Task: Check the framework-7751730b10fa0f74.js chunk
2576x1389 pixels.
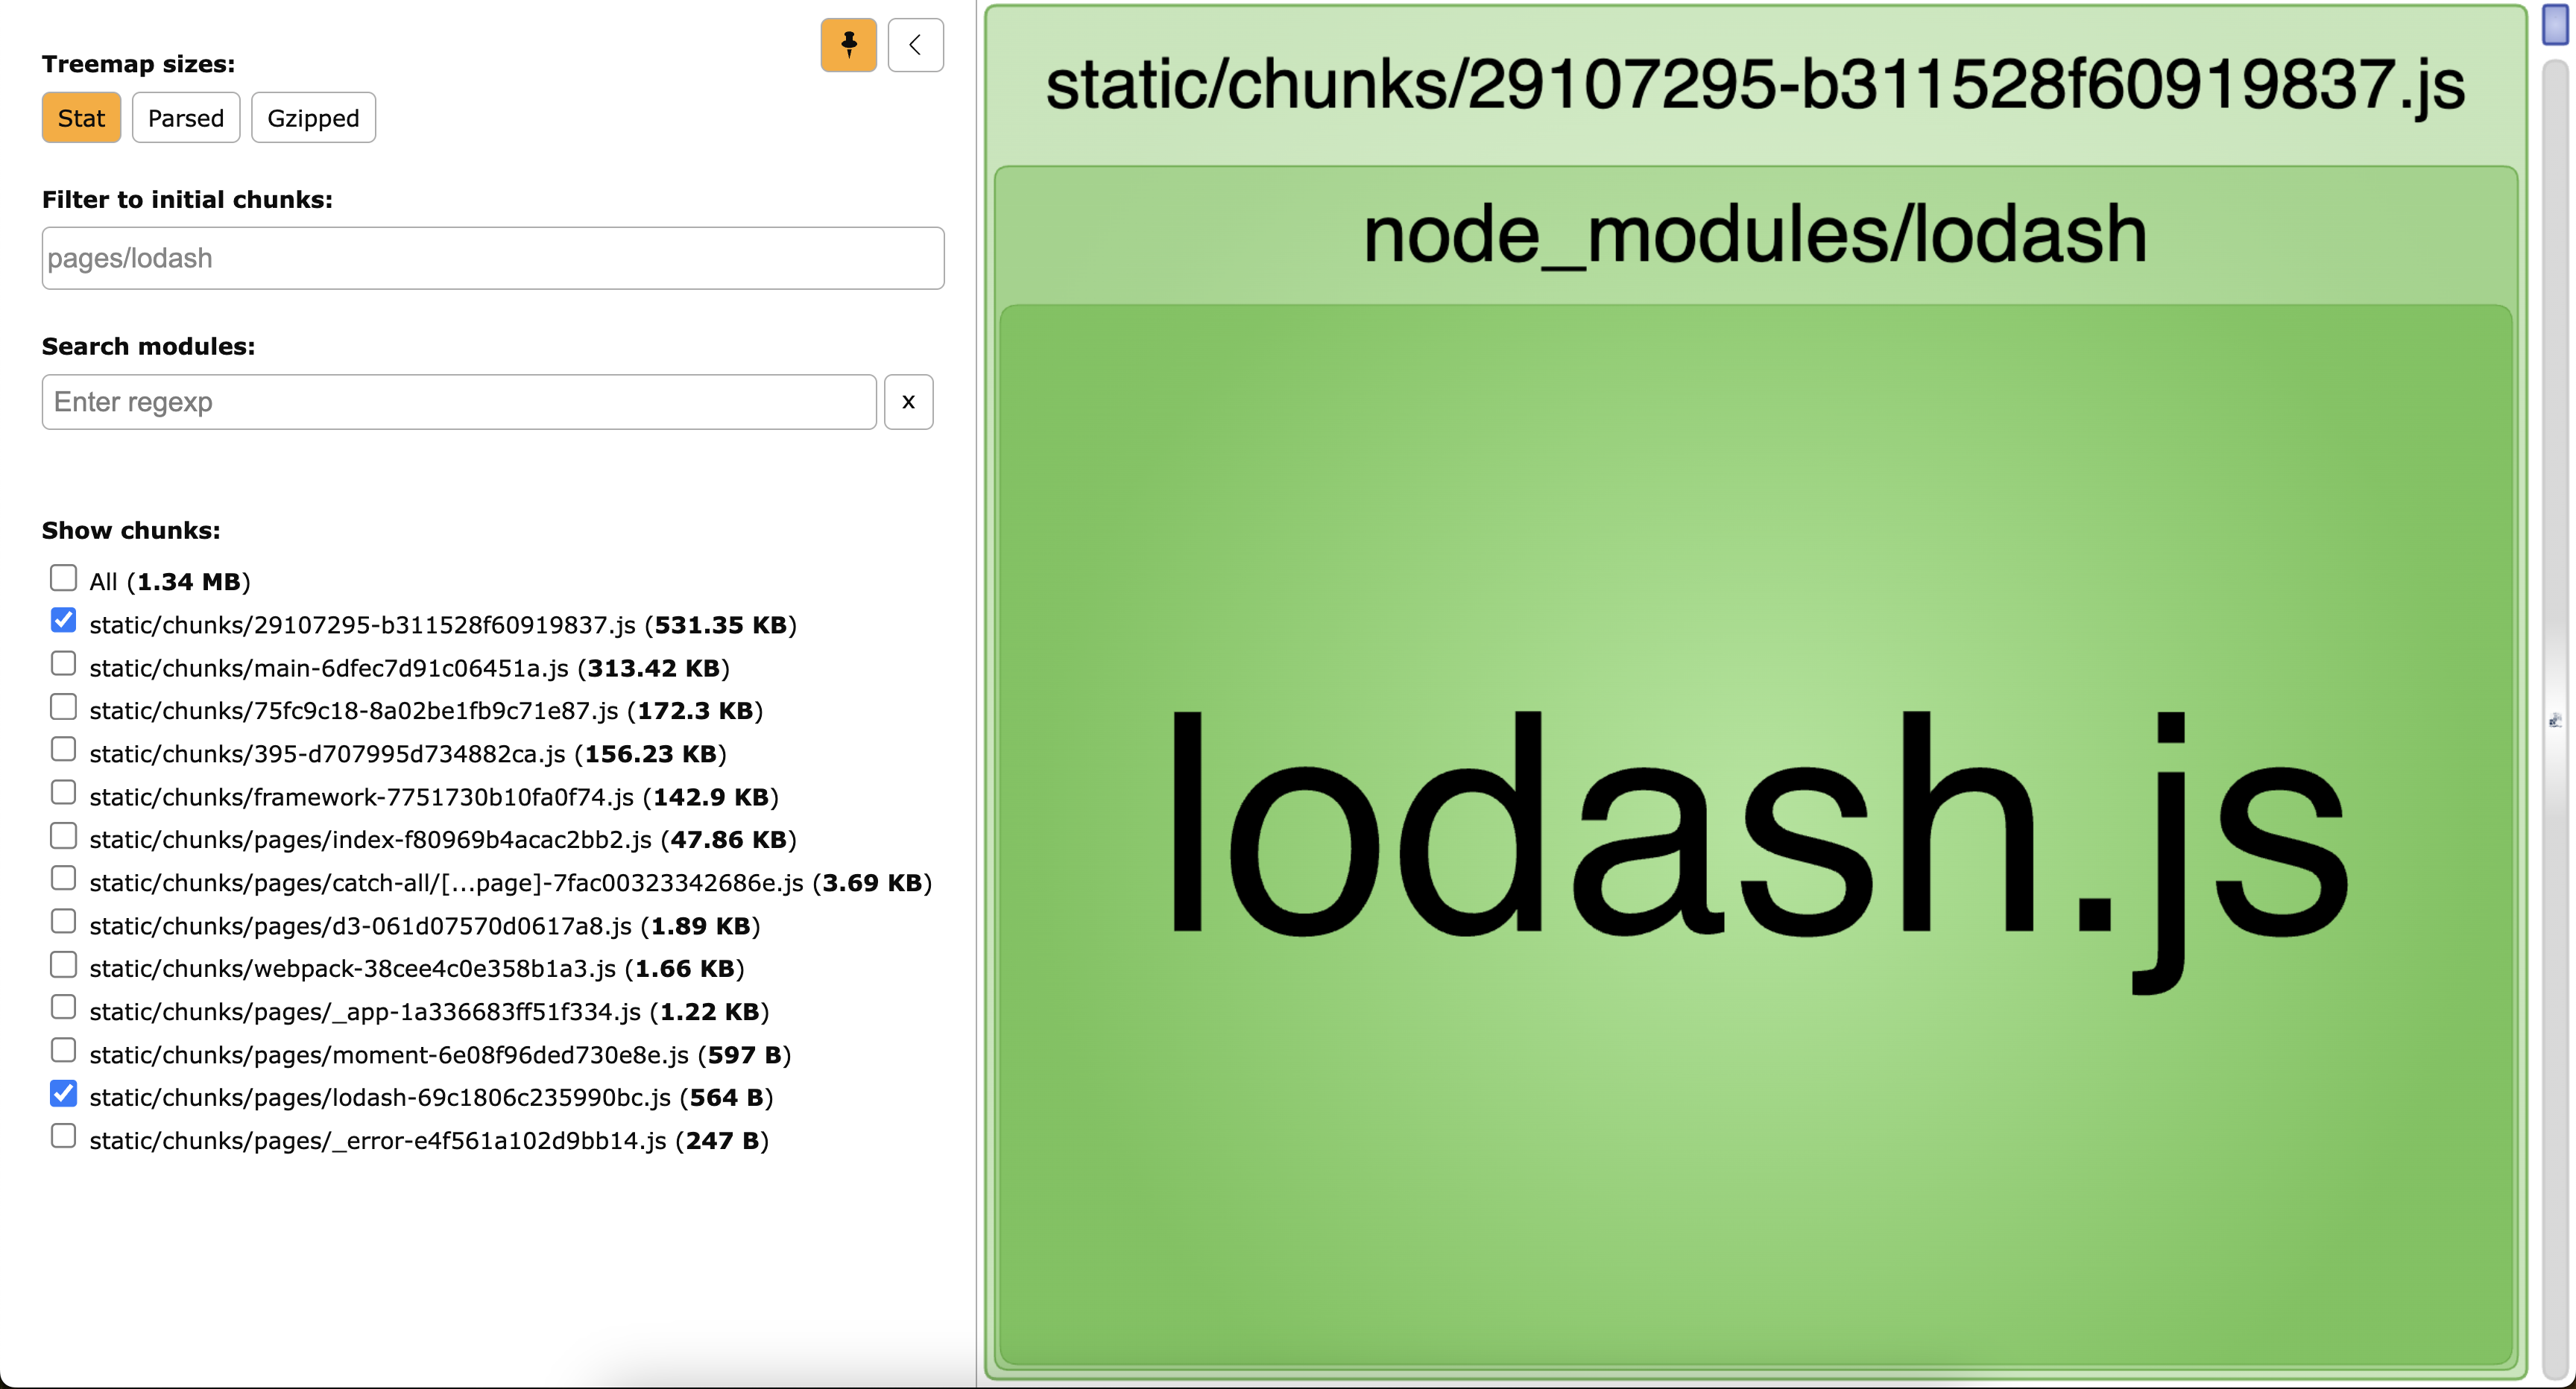Action: 63,793
